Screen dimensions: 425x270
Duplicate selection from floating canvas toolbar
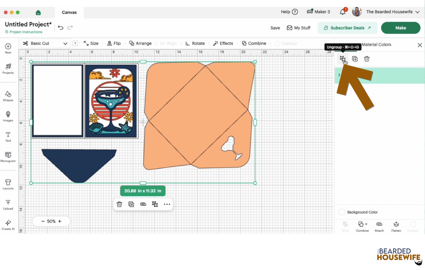pos(131,204)
